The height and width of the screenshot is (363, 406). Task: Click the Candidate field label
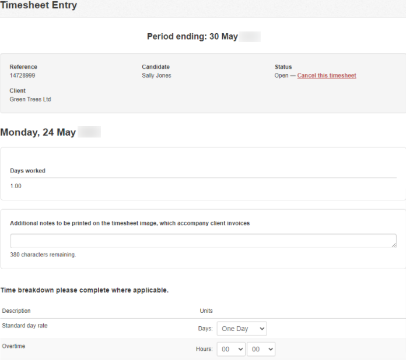[156, 66]
